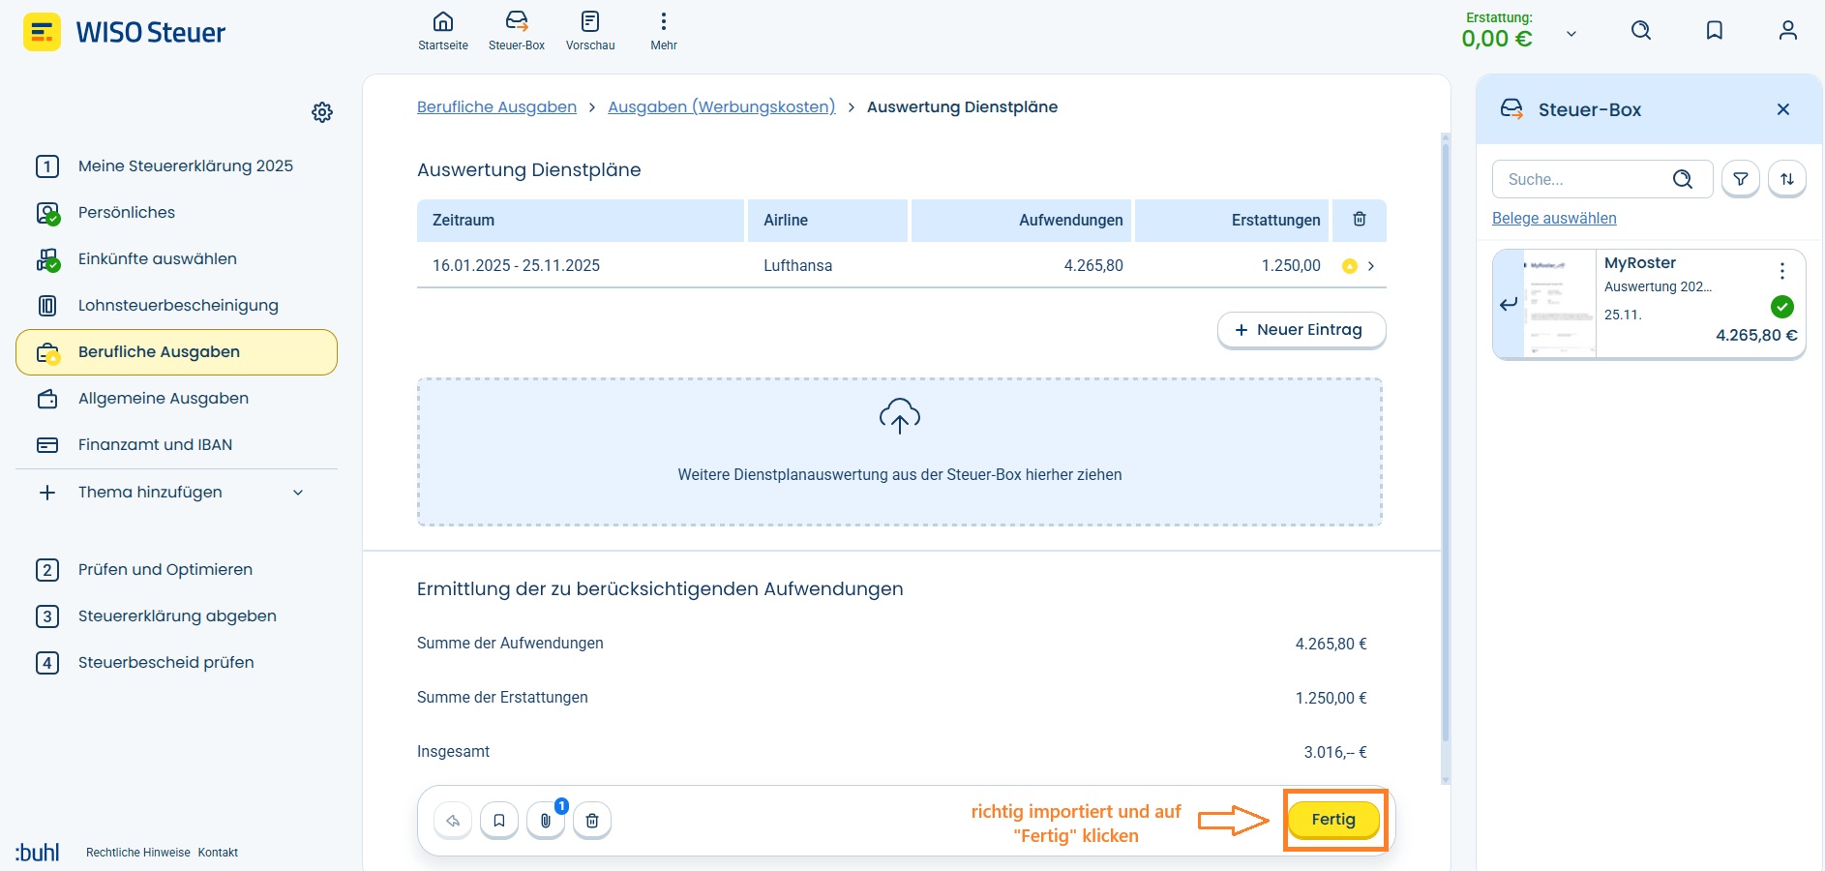Click the Belege auswählen link
This screenshot has width=1825, height=871.
click(x=1554, y=219)
